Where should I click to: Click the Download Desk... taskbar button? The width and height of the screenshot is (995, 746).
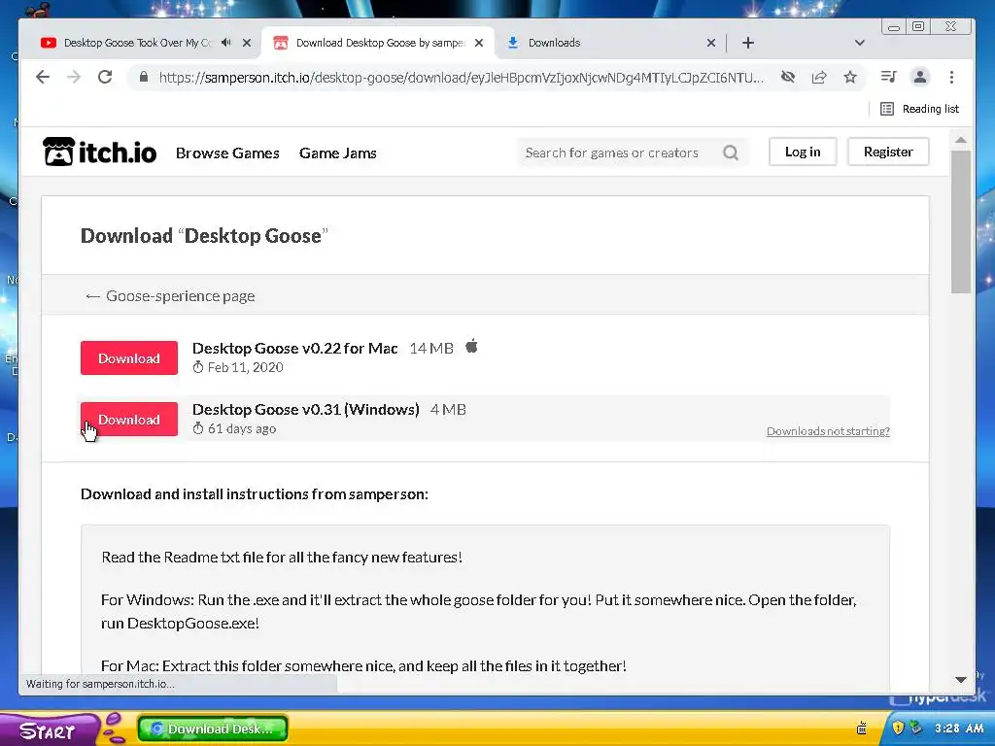213,729
